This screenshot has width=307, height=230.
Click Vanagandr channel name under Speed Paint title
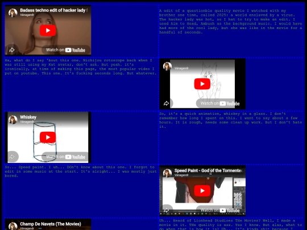(181, 175)
